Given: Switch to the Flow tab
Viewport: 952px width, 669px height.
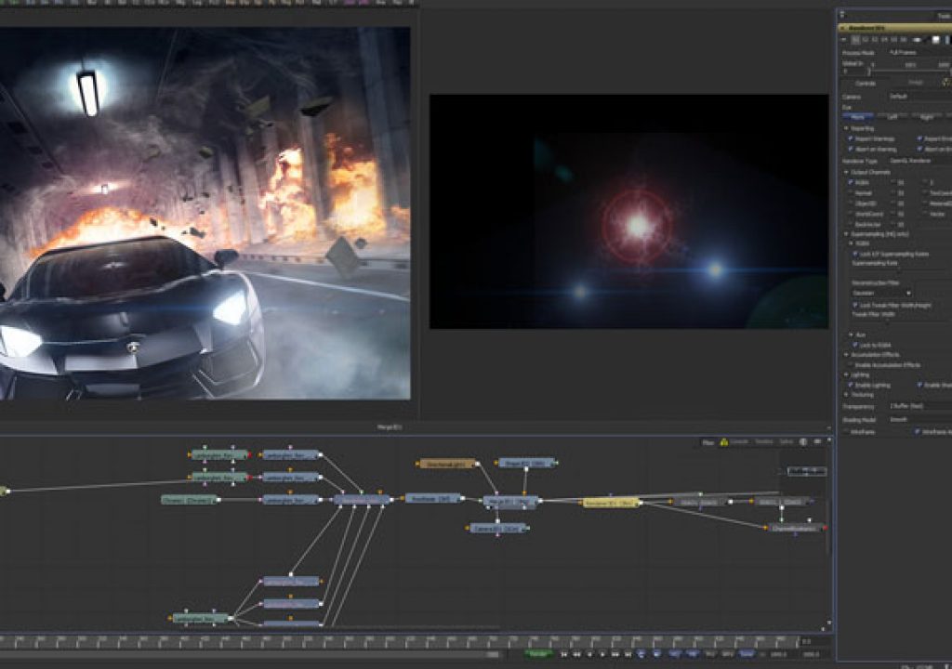Looking at the screenshot, I should [x=707, y=442].
